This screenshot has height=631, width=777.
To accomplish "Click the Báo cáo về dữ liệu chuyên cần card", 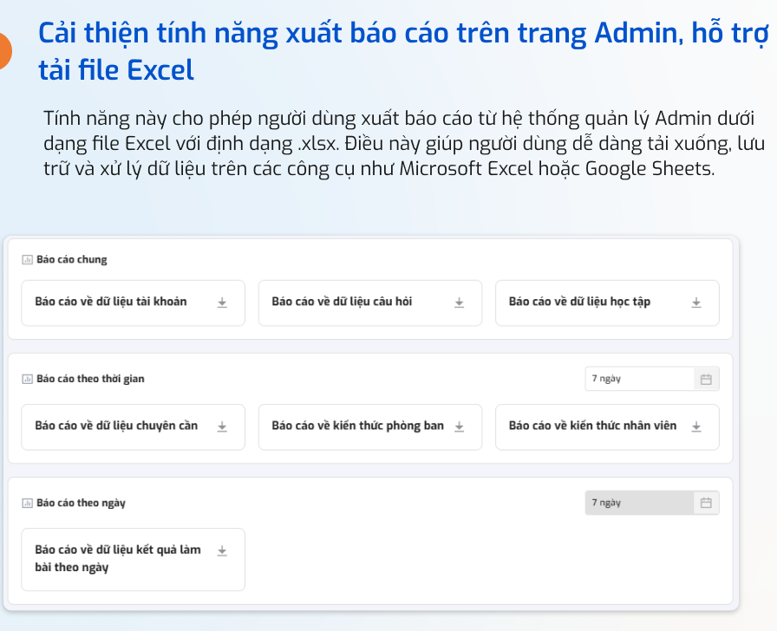I will [x=133, y=427].
